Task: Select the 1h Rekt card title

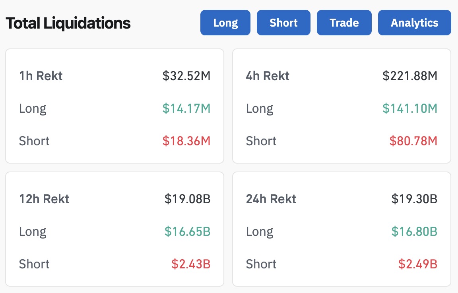Action: point(41,76)
